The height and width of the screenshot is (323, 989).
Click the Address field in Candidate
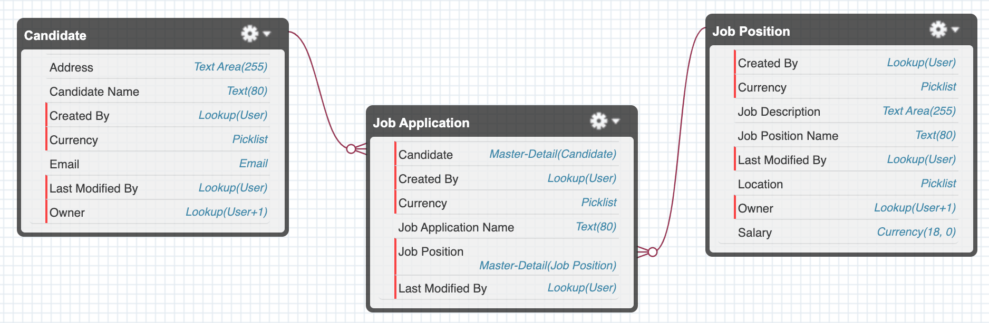71,67
